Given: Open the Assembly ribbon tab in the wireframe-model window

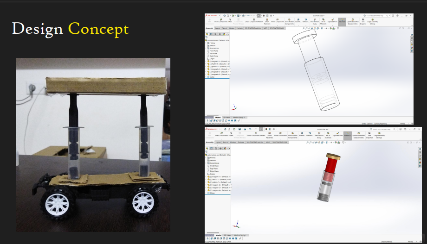Looking at the screenshot, I should (209, 28).
